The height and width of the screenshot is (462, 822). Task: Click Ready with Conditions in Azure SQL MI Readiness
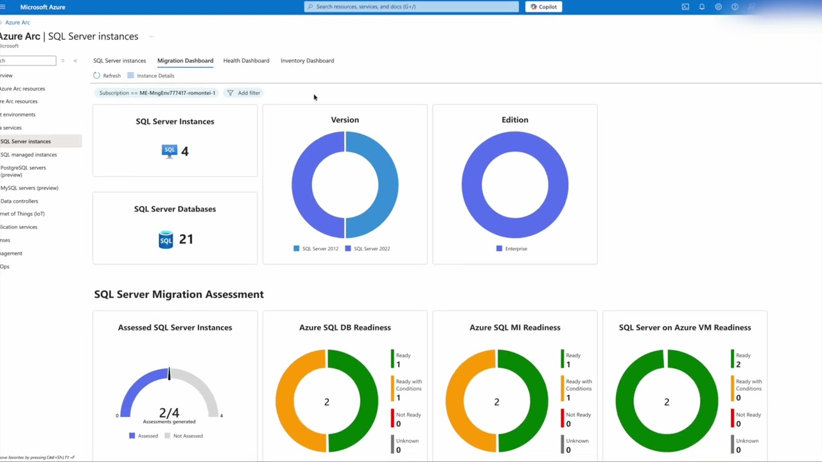tap(576, 389)
